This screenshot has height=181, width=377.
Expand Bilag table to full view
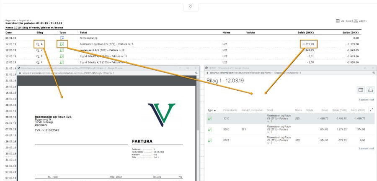[371, 110]
